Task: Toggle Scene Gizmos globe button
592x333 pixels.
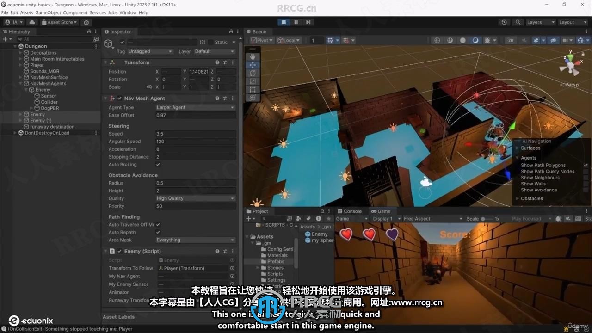Action: point(581,40)
